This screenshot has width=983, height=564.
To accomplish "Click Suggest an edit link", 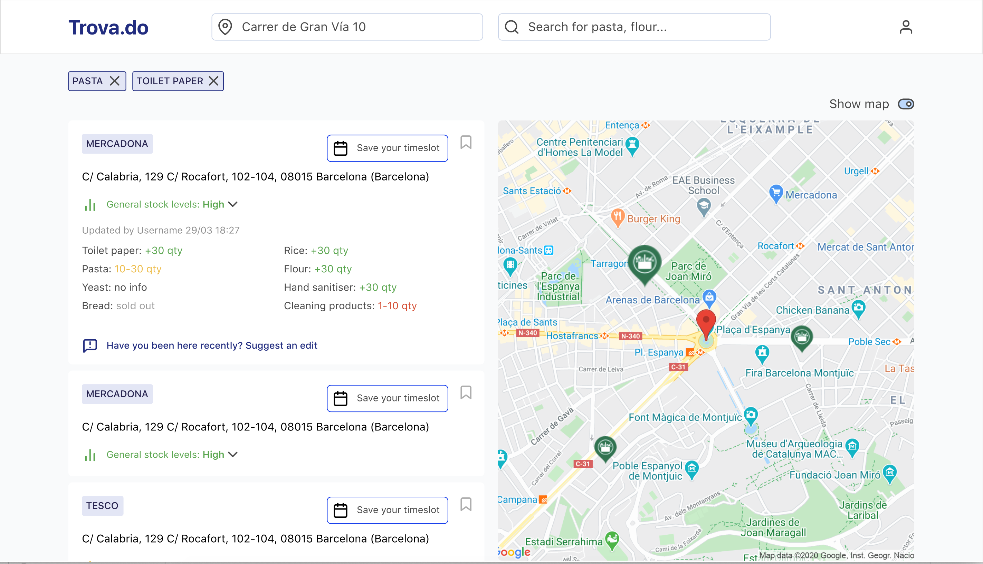I will pyautogui.click(x=281, y=345).
